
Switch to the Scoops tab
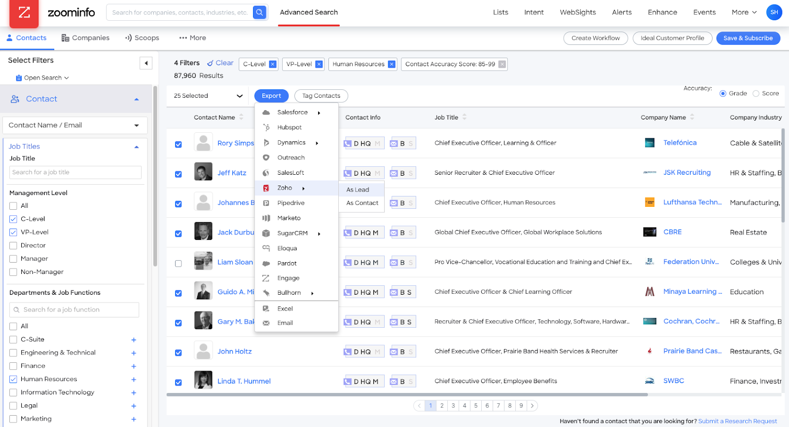[142, 38]
